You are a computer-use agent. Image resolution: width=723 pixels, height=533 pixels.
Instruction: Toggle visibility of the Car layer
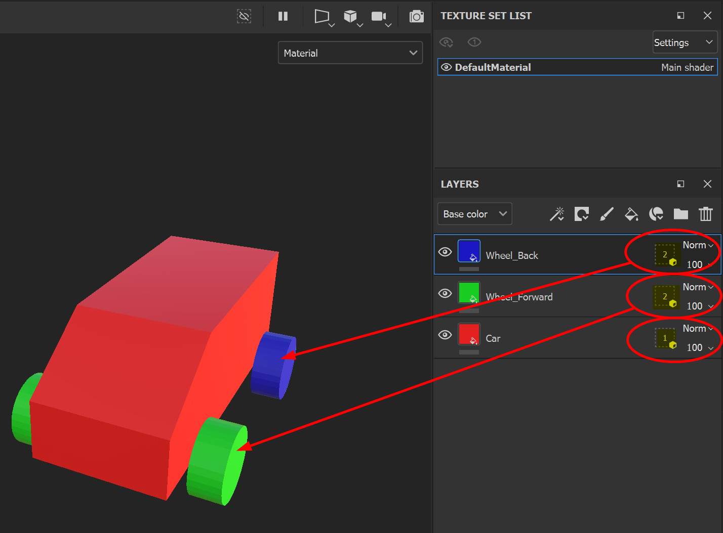[445, 334]
